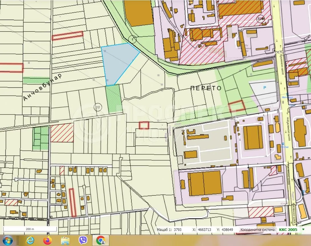Viewport: 311px width, 246px height.
Task: Click the ККС 2005 coordinate system value
Action: [x=288, y=229]
